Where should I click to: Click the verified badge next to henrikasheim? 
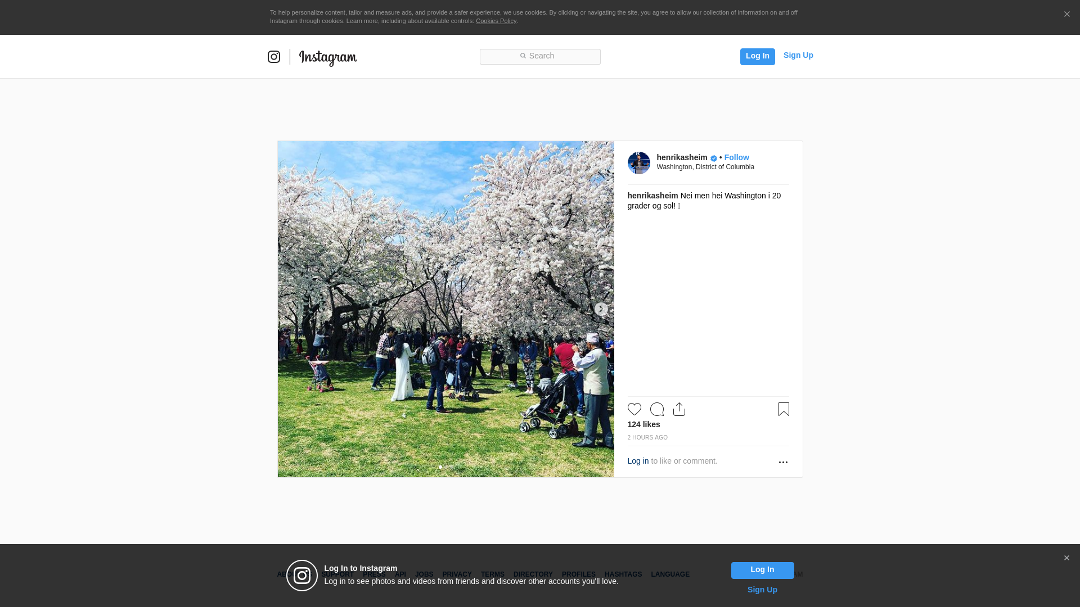coord(713,158)
